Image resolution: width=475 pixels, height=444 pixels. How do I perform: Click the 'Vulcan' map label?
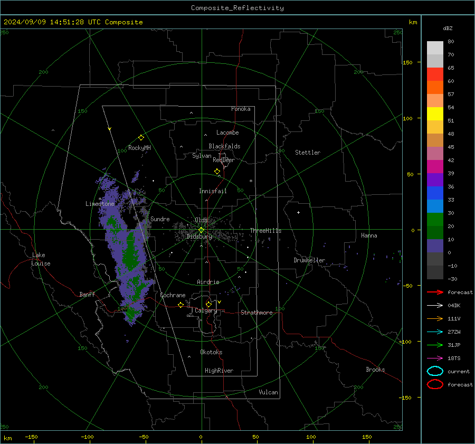click(269, 392)
